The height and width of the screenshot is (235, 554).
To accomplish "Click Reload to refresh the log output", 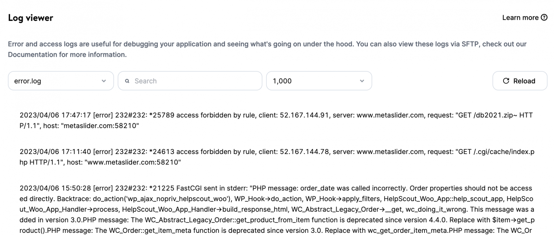I will click(x=520, y=81).
